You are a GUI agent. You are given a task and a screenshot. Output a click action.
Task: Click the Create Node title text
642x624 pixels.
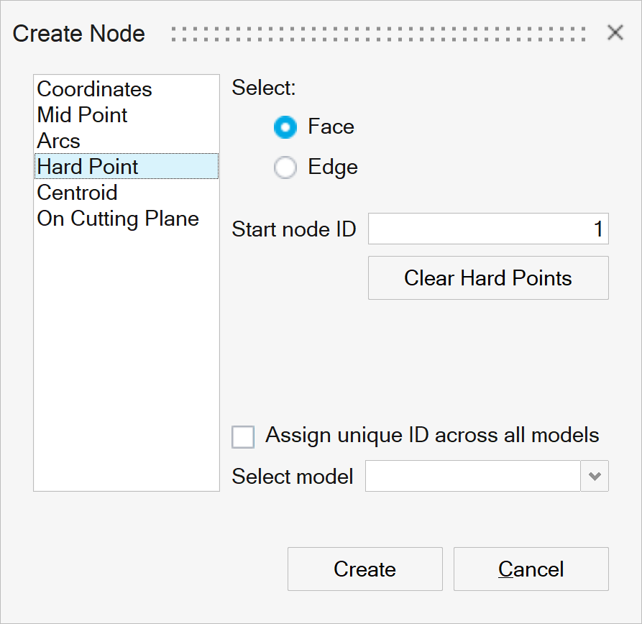[x=79, y=34]
